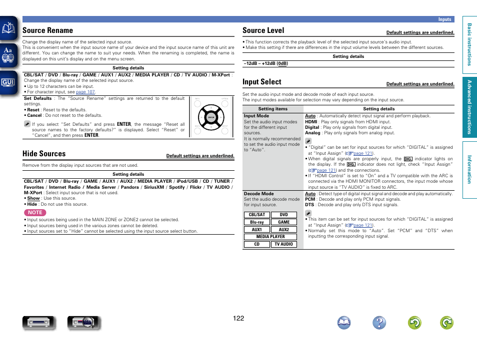Click the Hide Sources heading

tap(44, 153)
